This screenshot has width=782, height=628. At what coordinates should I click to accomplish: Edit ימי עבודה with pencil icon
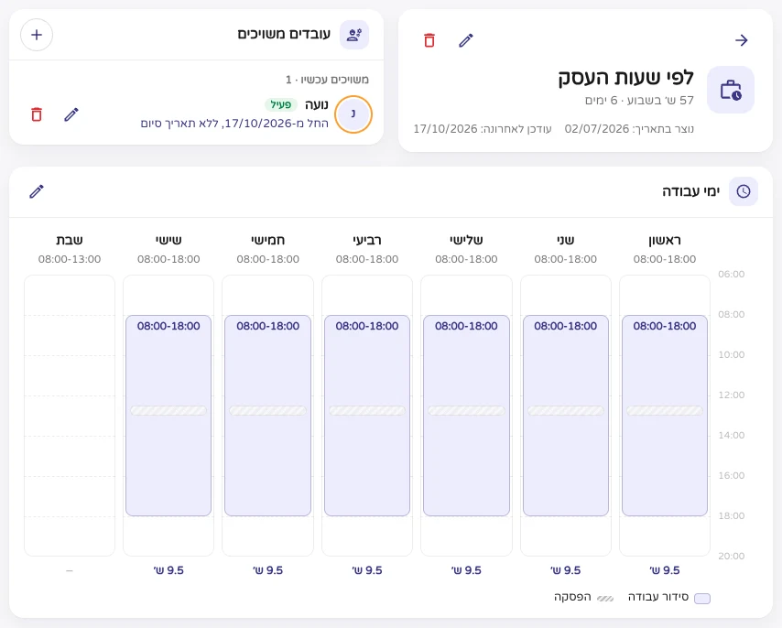click(x=37, y=191)
